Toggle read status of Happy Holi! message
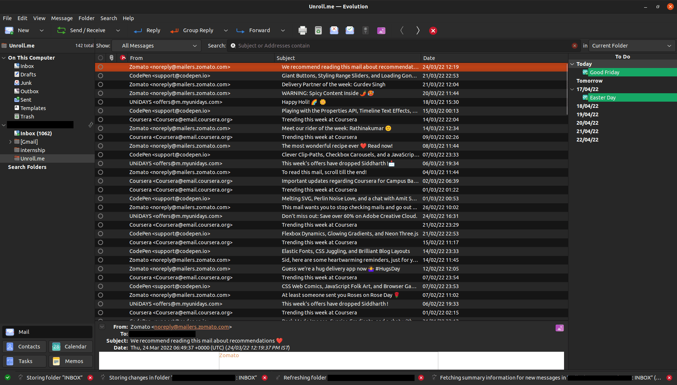The image size is (677, 385). pyautogui.click(x=101, y=102)
